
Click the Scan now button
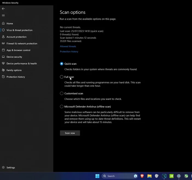[x=70, y=133]
